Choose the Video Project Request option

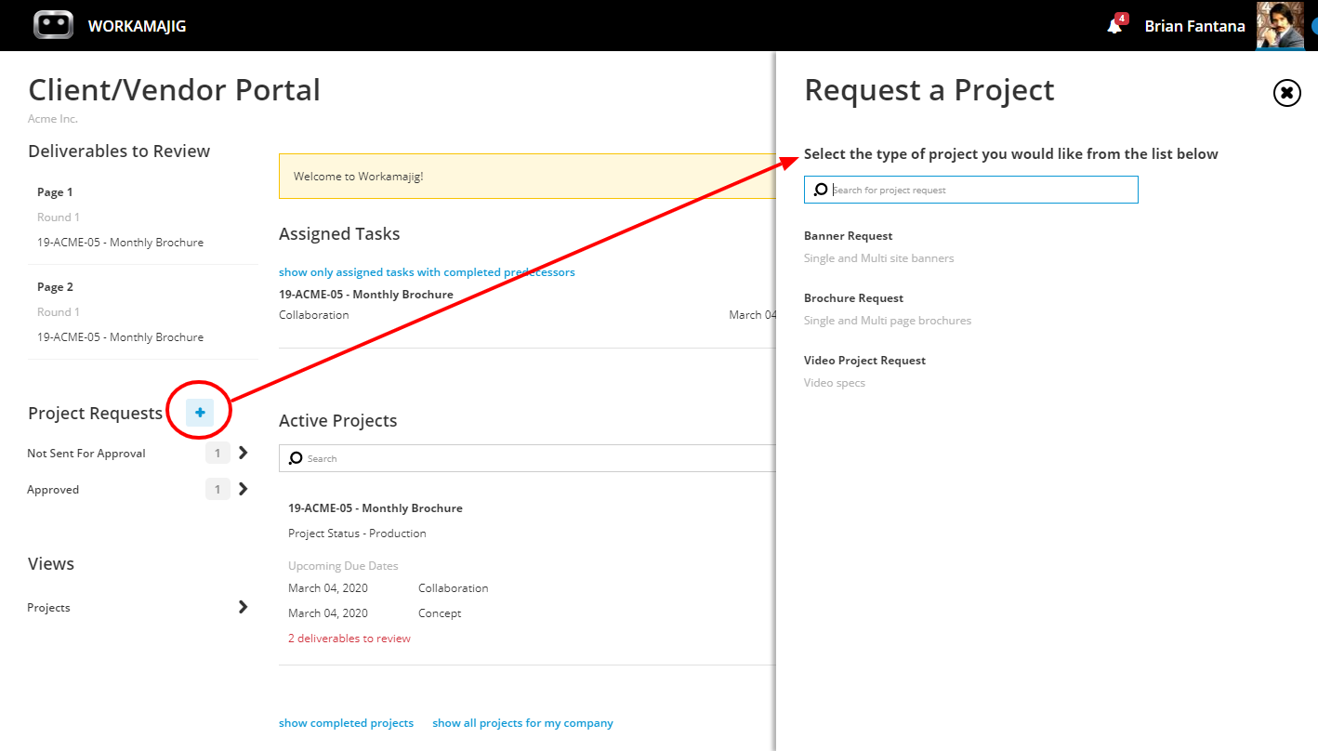coord(864,361)
